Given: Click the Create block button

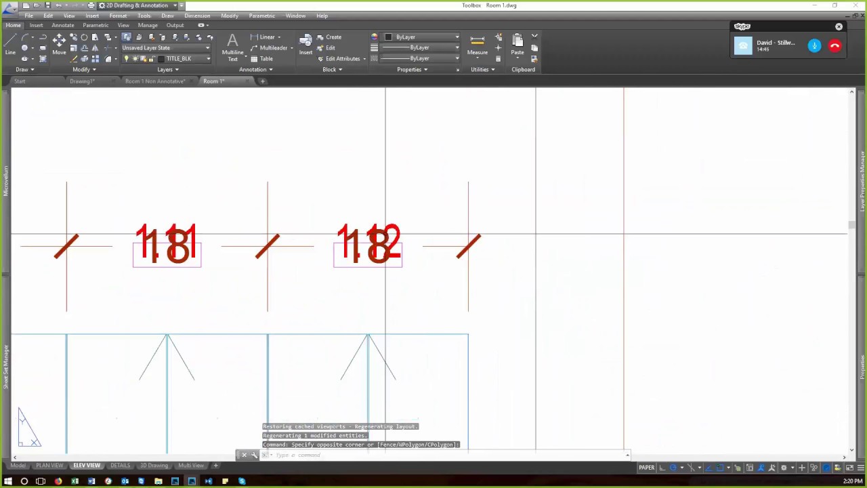Looking at the screenshot, I should [x=329, y=37].
